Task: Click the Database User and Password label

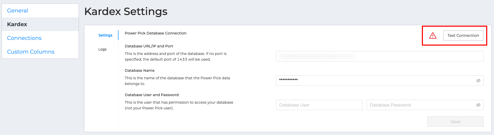Action: point(152,95)
